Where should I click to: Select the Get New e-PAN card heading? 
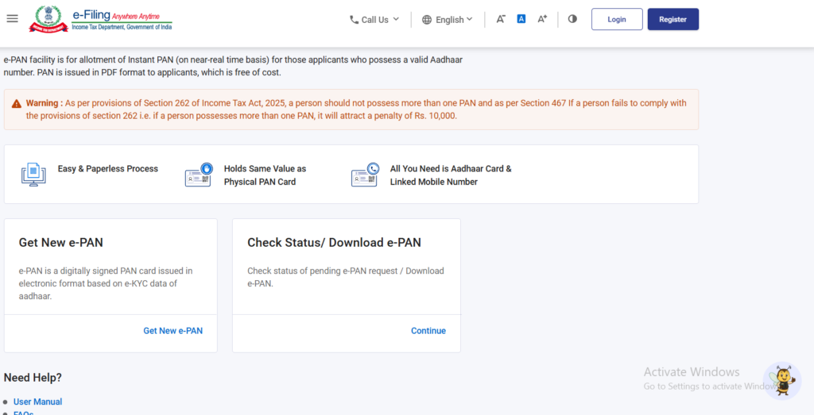pyautogui.click(x=61, y=243)
